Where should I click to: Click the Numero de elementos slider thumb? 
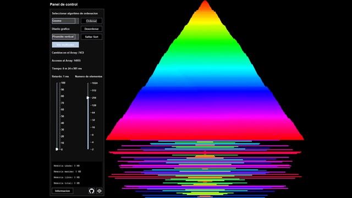(88, 98)
